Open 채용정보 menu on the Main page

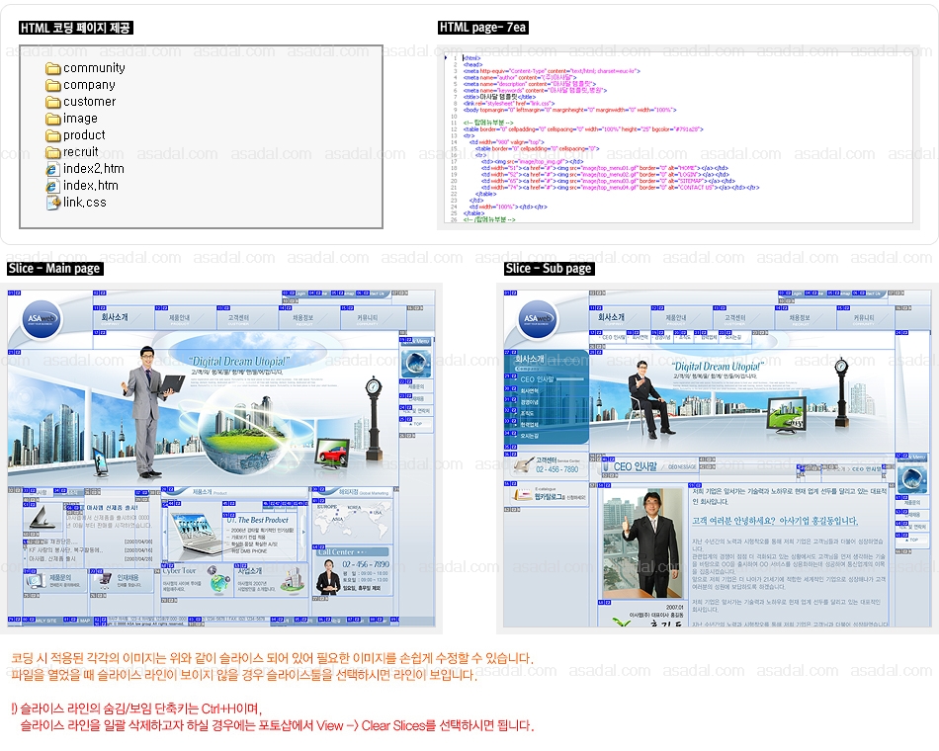click(303, 317)
